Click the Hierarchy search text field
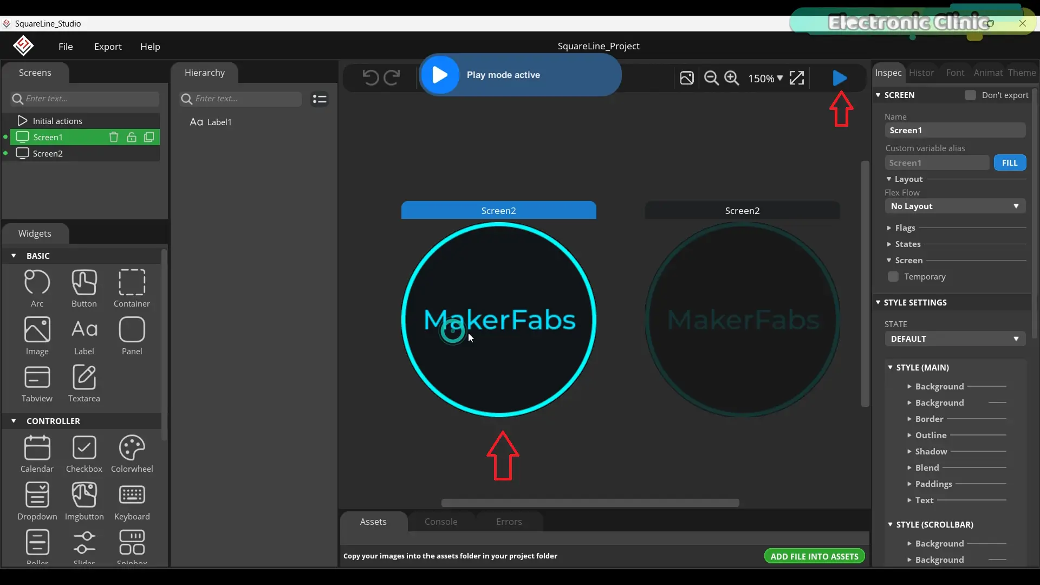Screen dimensions: 1040x585 (241, 99)
